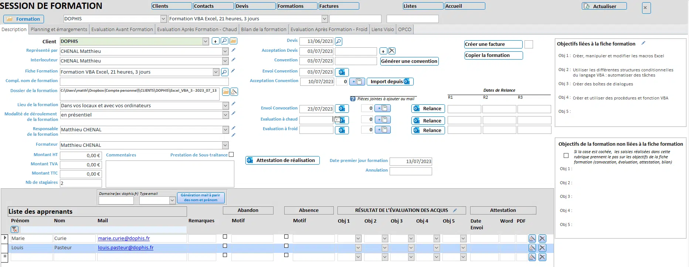Image resolution: width=689 pixels, height=267 pixels.
Task: Expand the Formateur dropdown
Action: [x=225, y=145]
